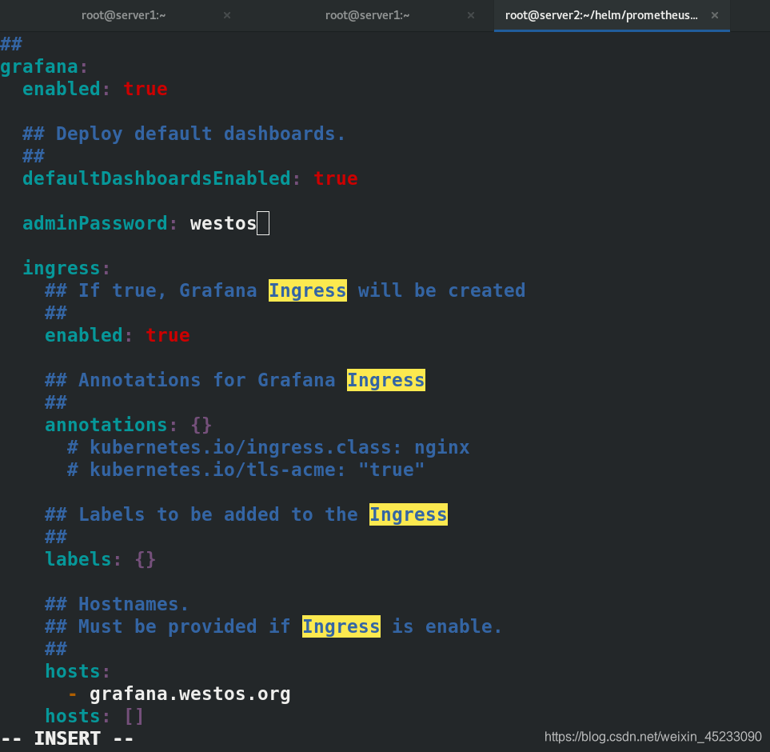Click the 'hosts:' key above grafana.westos.org
Screen dimensions: 770x752
click(78, 671)
